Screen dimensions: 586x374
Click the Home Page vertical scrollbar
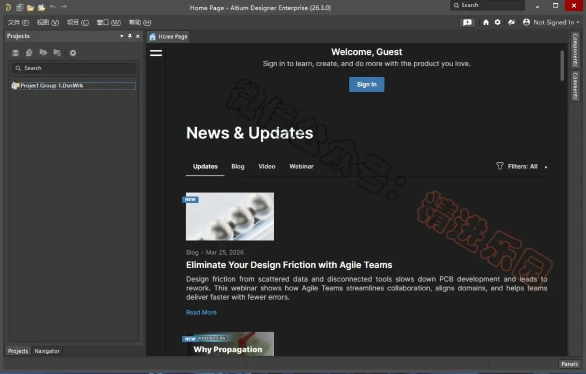click(x=562, y=66)
